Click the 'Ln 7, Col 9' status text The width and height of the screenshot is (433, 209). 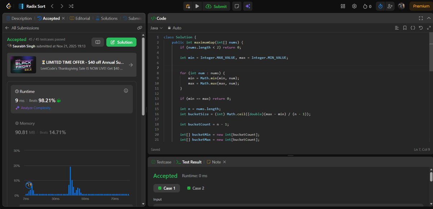[x=422, y=149]
